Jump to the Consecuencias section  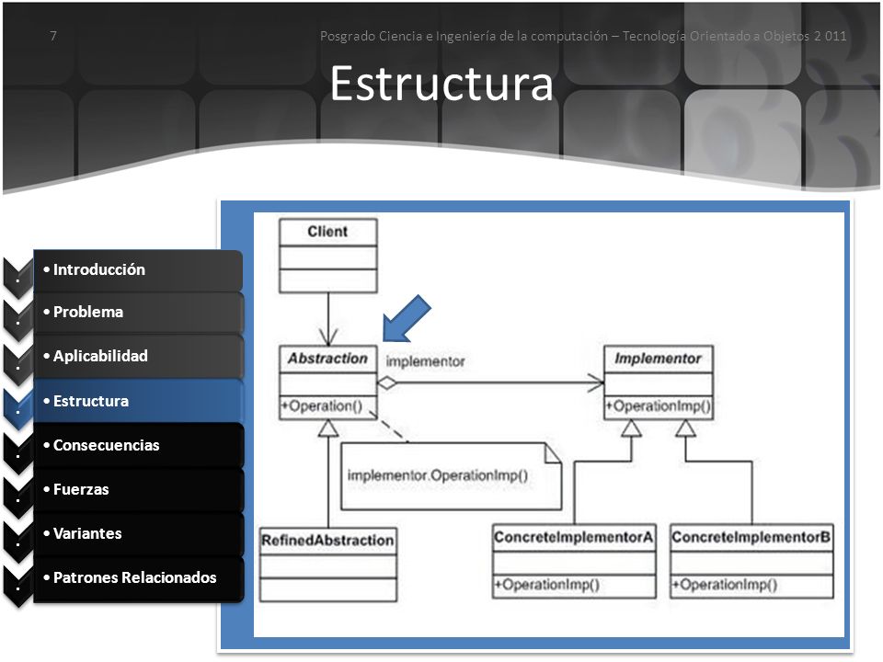click(138, 445)
